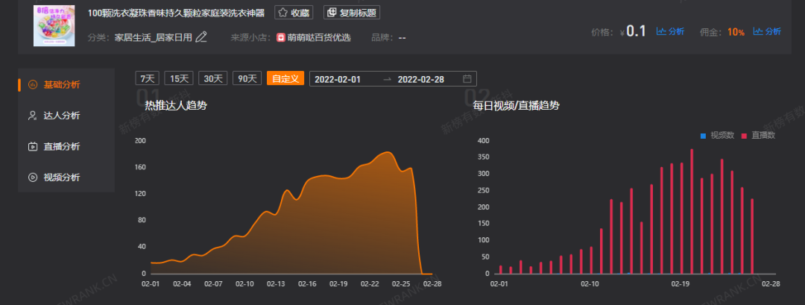Image resolution: width=805 pixels, height=305 pixels.
Task: Click the red 直播数 legend swatch
Action: click(745, 136)
